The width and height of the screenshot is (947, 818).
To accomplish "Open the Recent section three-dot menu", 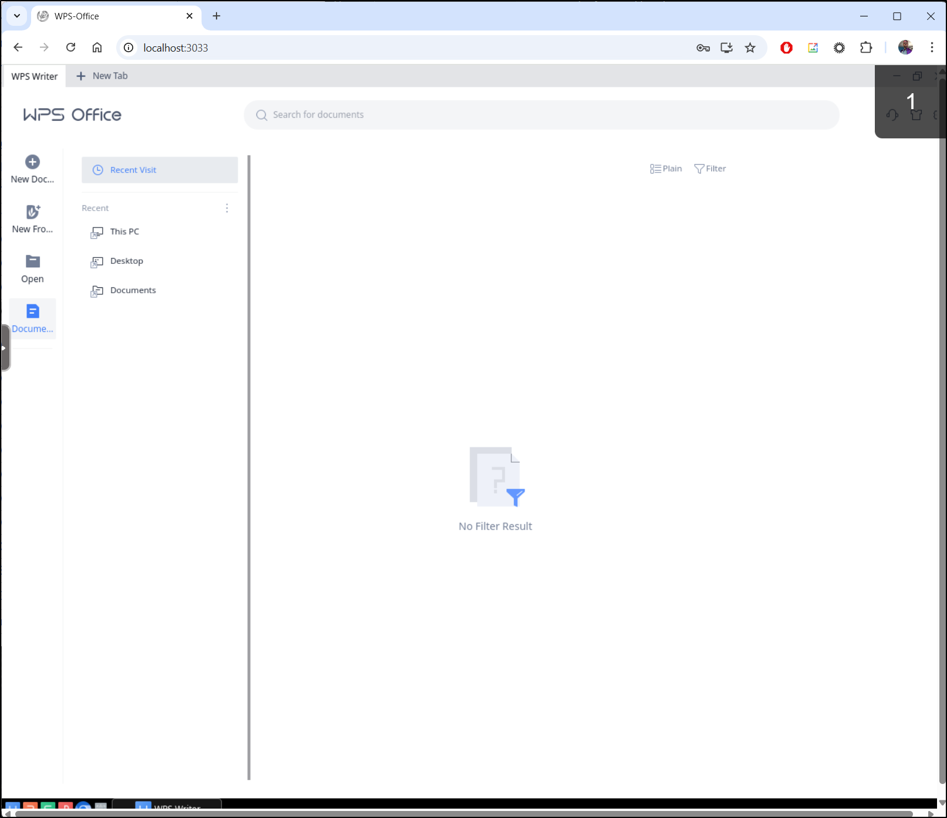I will tap(227, 208).
